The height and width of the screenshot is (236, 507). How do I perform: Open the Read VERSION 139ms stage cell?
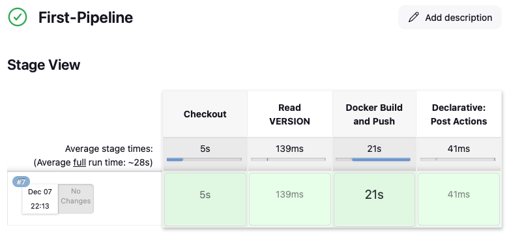[290, 199]
